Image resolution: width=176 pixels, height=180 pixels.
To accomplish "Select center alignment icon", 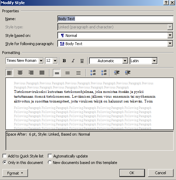I will [20, 73].
